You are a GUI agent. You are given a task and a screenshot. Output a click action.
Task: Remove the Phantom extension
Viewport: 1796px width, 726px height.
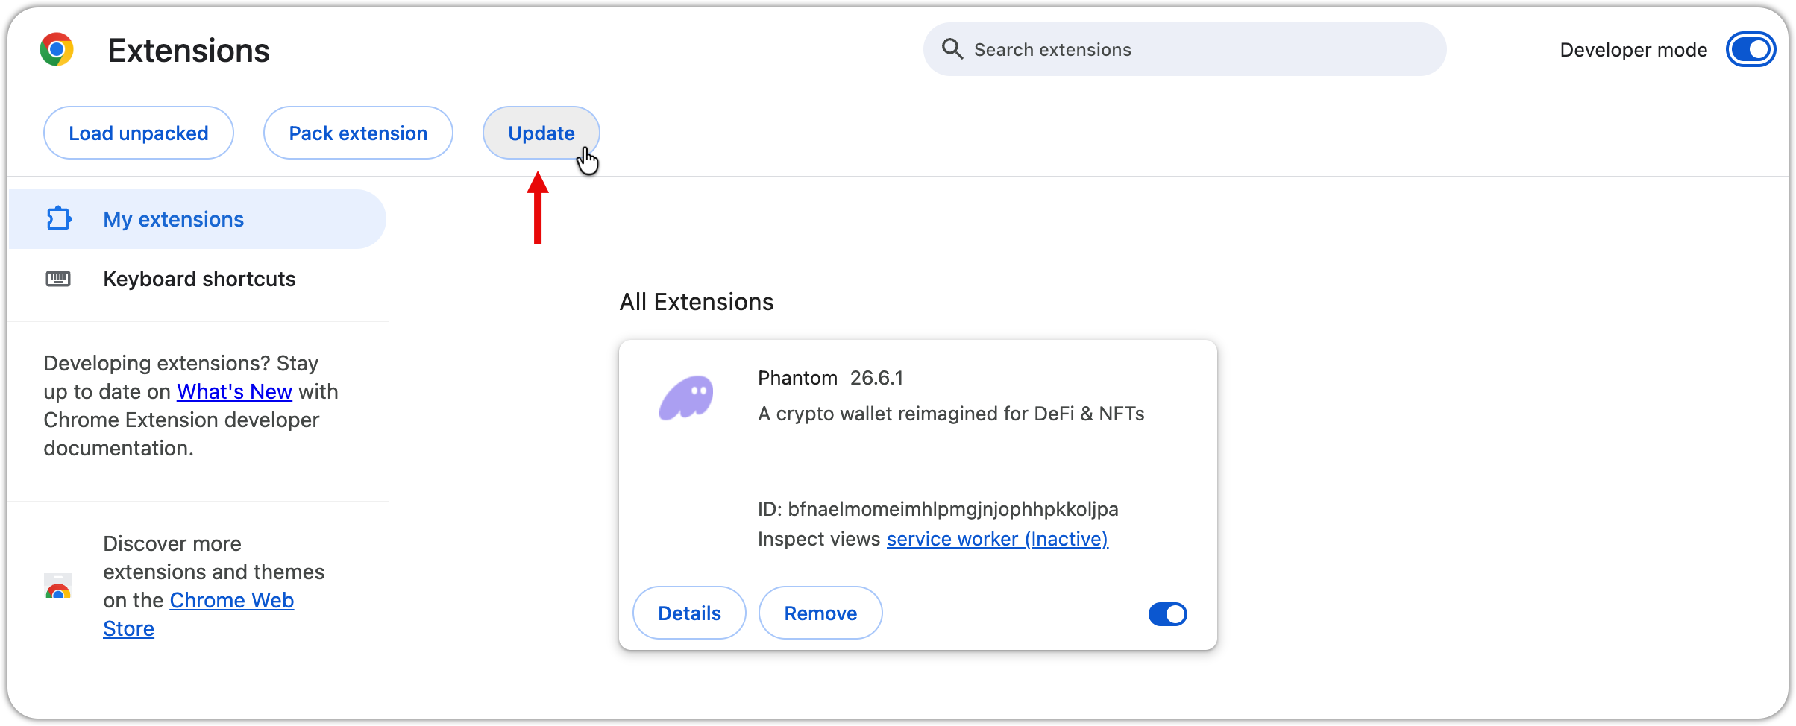820,613
